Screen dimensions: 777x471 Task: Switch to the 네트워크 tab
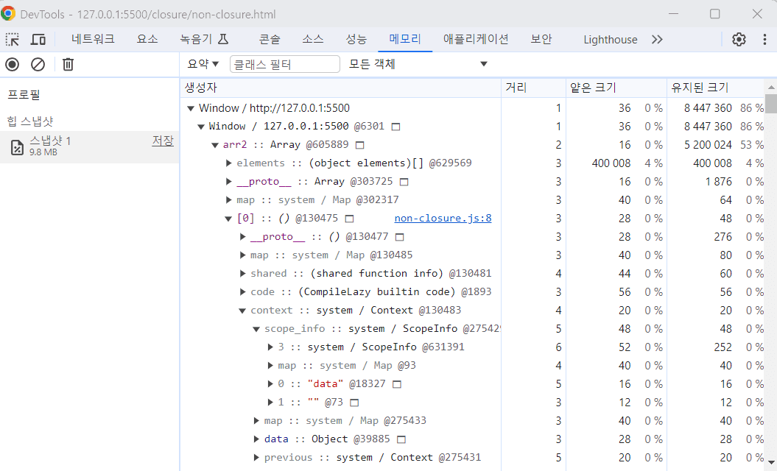pos(93,39)
